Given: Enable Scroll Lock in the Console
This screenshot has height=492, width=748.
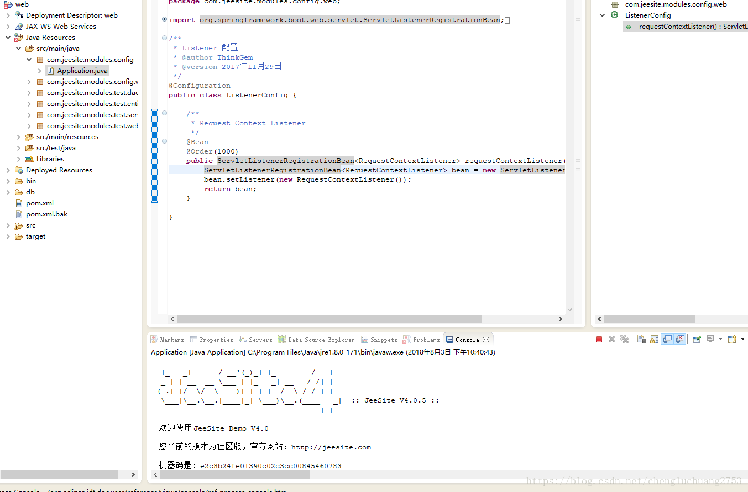Looking at the screenshot, I should (x=655, y=338).
